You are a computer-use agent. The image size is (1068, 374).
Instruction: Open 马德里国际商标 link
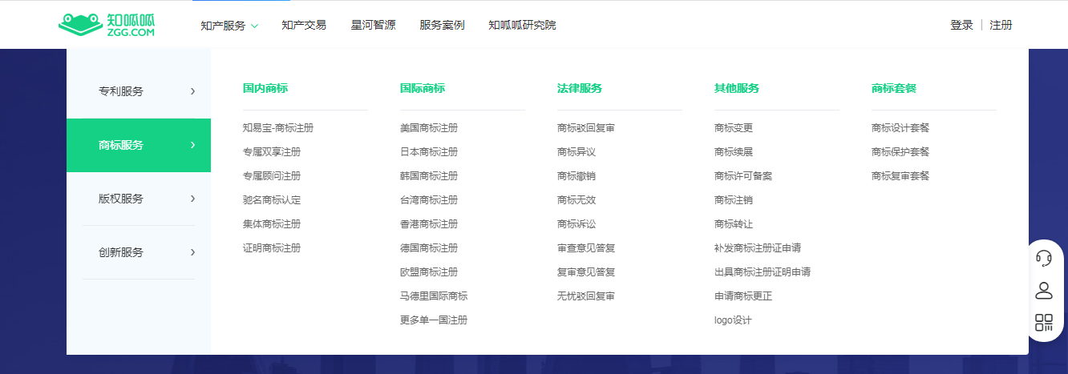pos(434,296)
